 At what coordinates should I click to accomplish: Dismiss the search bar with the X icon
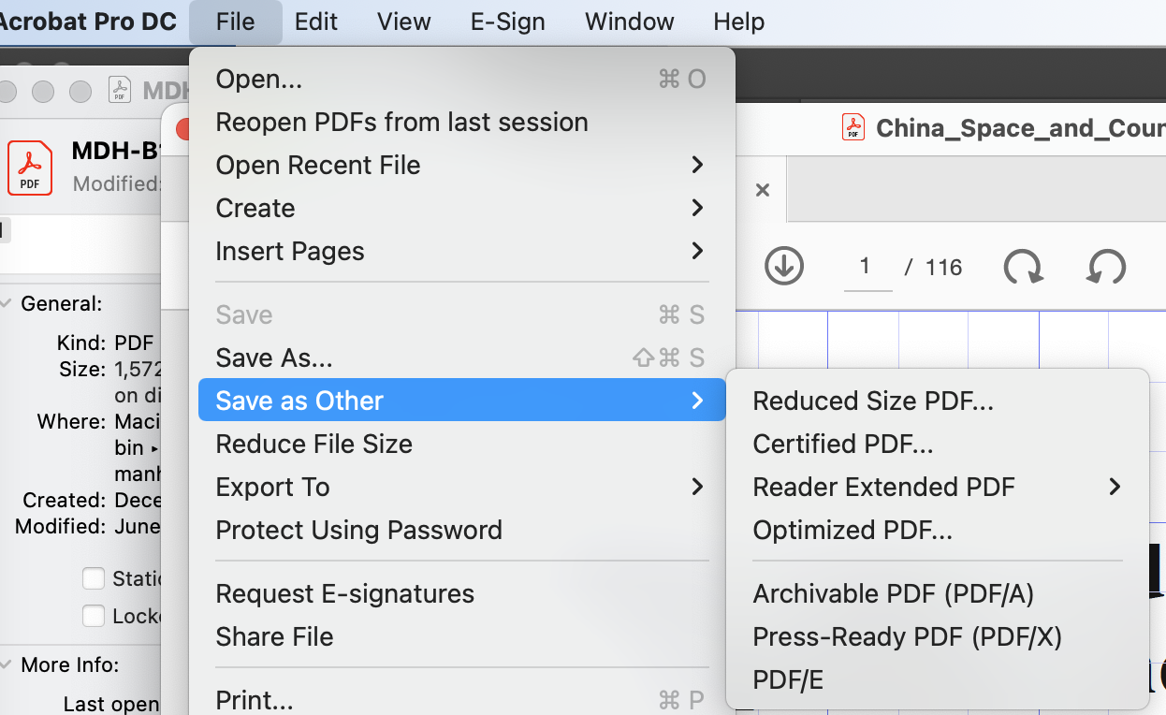762,189
